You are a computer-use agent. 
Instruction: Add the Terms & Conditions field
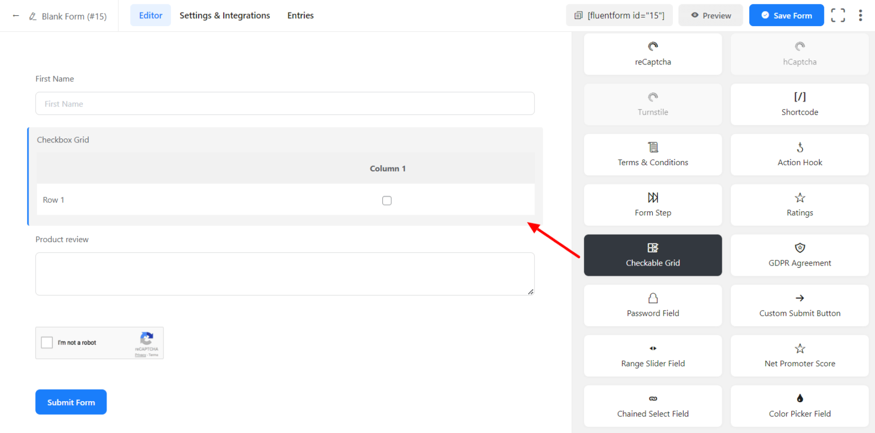coord(652,154)
